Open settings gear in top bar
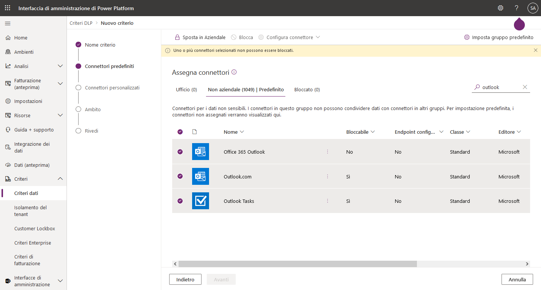This screenshot has width=541, height=290. point(500,8)
